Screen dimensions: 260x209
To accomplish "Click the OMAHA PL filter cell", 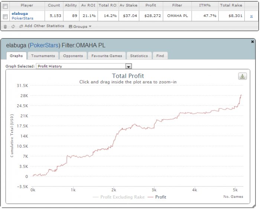I will (x=178, y=16).
